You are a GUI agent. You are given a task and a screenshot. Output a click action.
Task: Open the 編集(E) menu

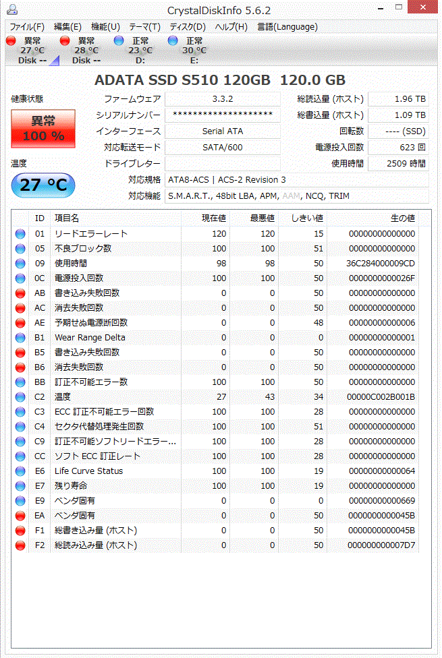67,27
